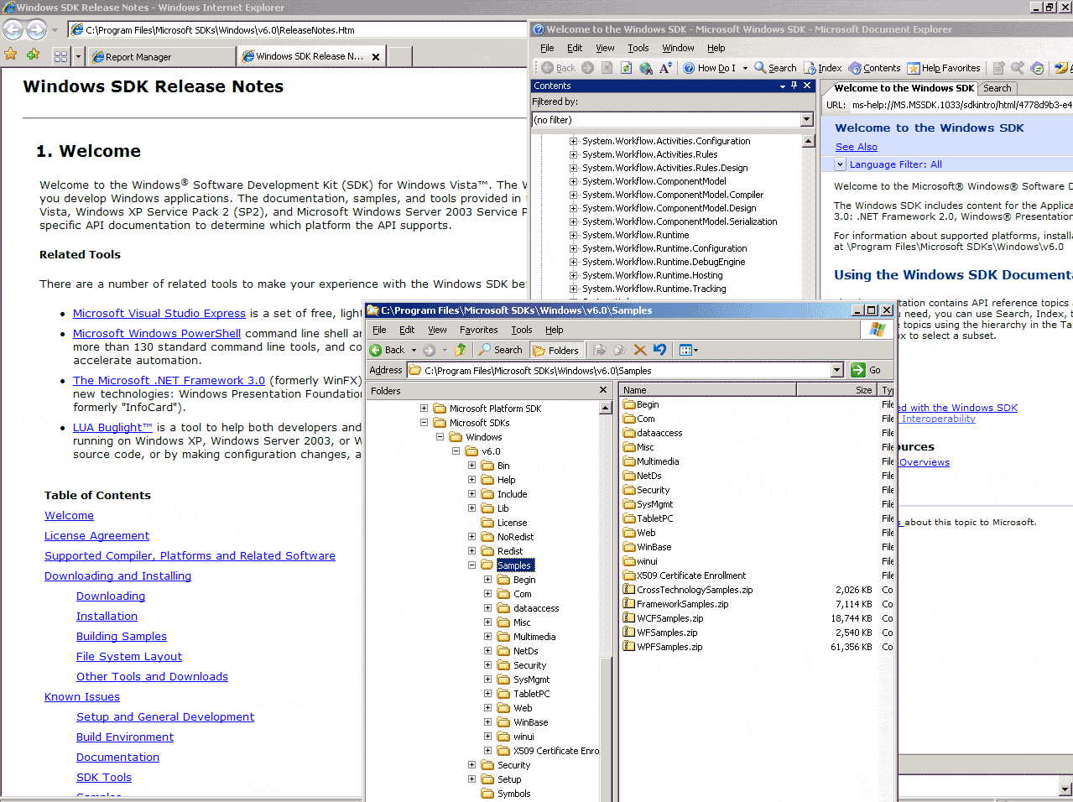
Task: Expand the Bin folder in the tree
Action: point(471,466)
